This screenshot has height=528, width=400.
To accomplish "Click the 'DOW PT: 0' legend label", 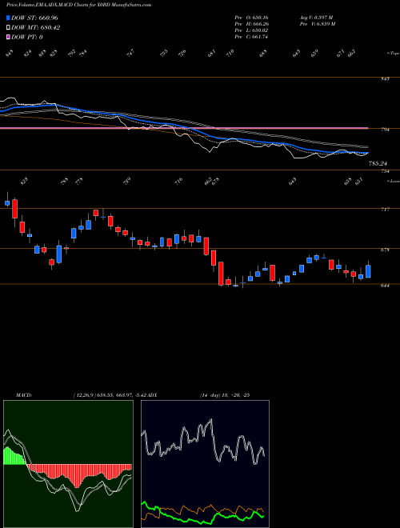I will [26, 37].
